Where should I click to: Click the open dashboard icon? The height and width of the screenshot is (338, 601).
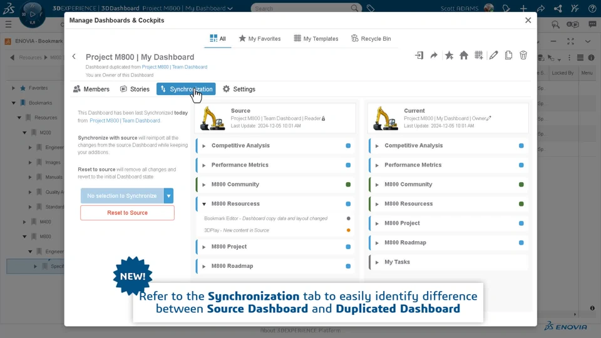(419, 55)
